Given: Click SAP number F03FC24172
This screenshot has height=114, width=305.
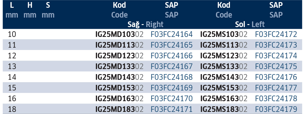Looking at the screenshot, I should pyautogui.click(x=276, y=35).
